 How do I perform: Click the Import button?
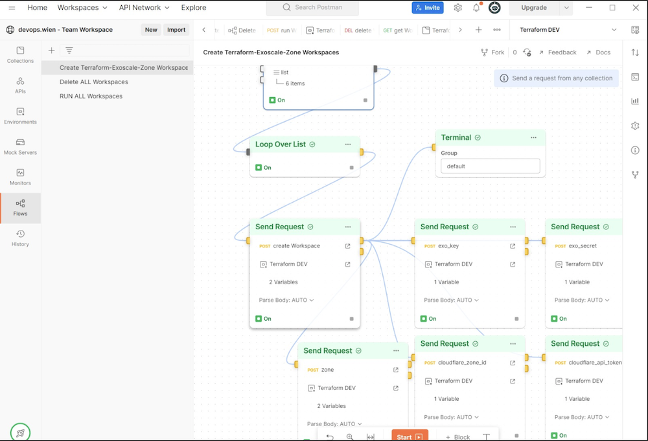pos(176,30)
